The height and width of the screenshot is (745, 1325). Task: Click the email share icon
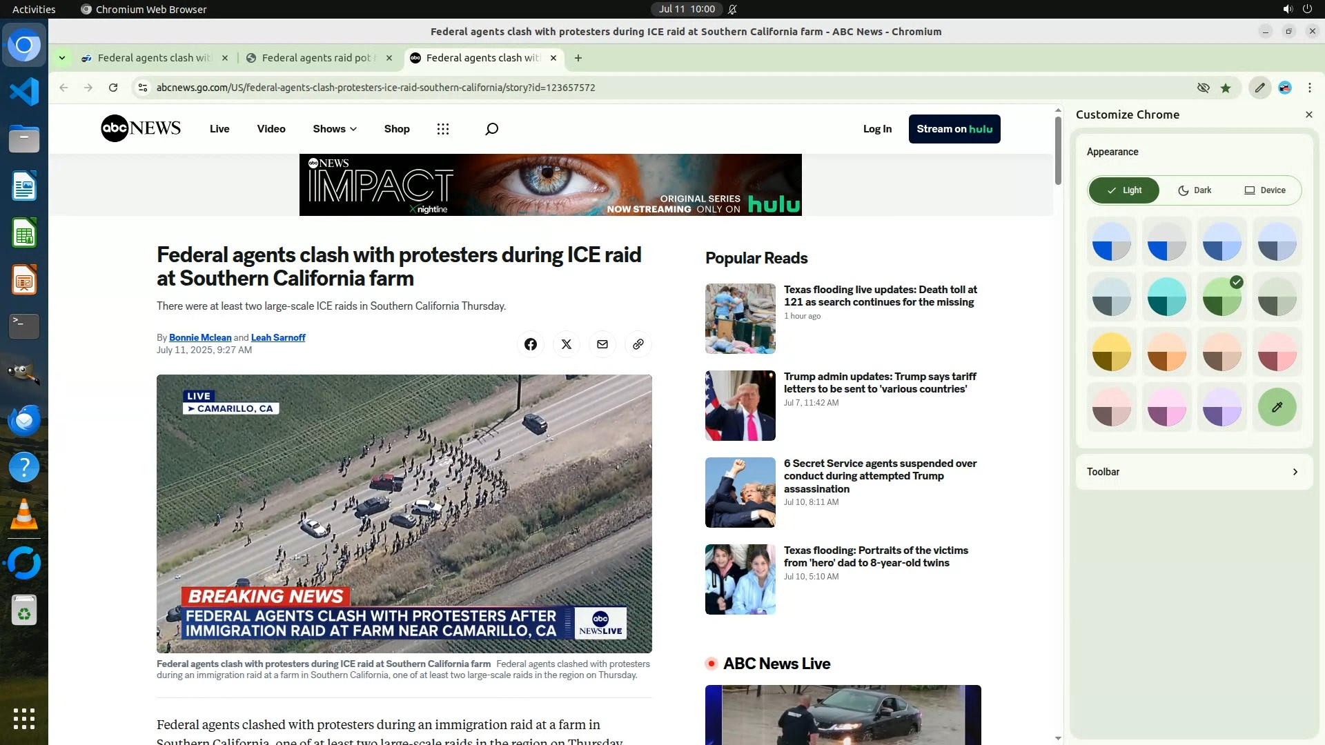coord(602,344)
